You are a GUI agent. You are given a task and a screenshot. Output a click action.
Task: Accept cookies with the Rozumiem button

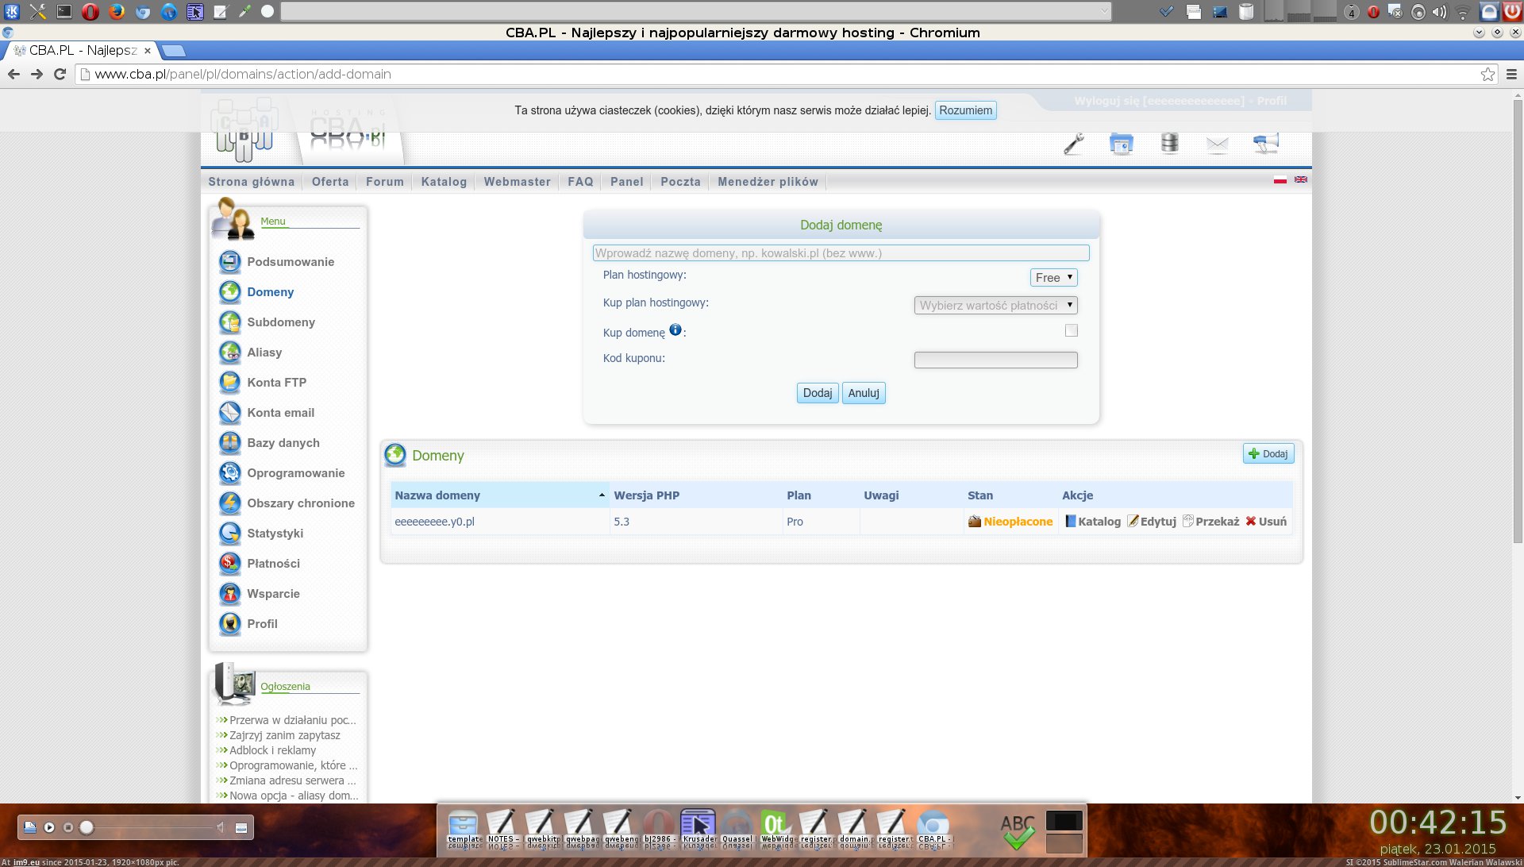965,110
